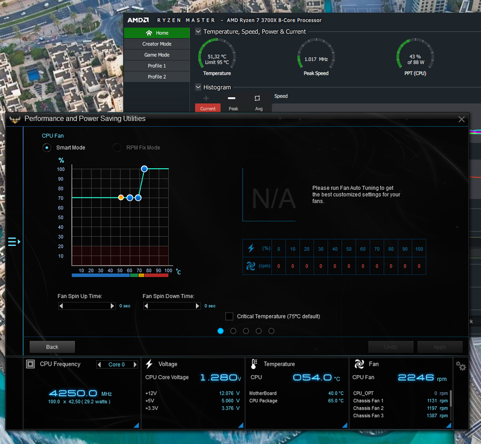Open Profile 2 in Ryzen Master
The image size is (481, 444).
coord(157,77)
